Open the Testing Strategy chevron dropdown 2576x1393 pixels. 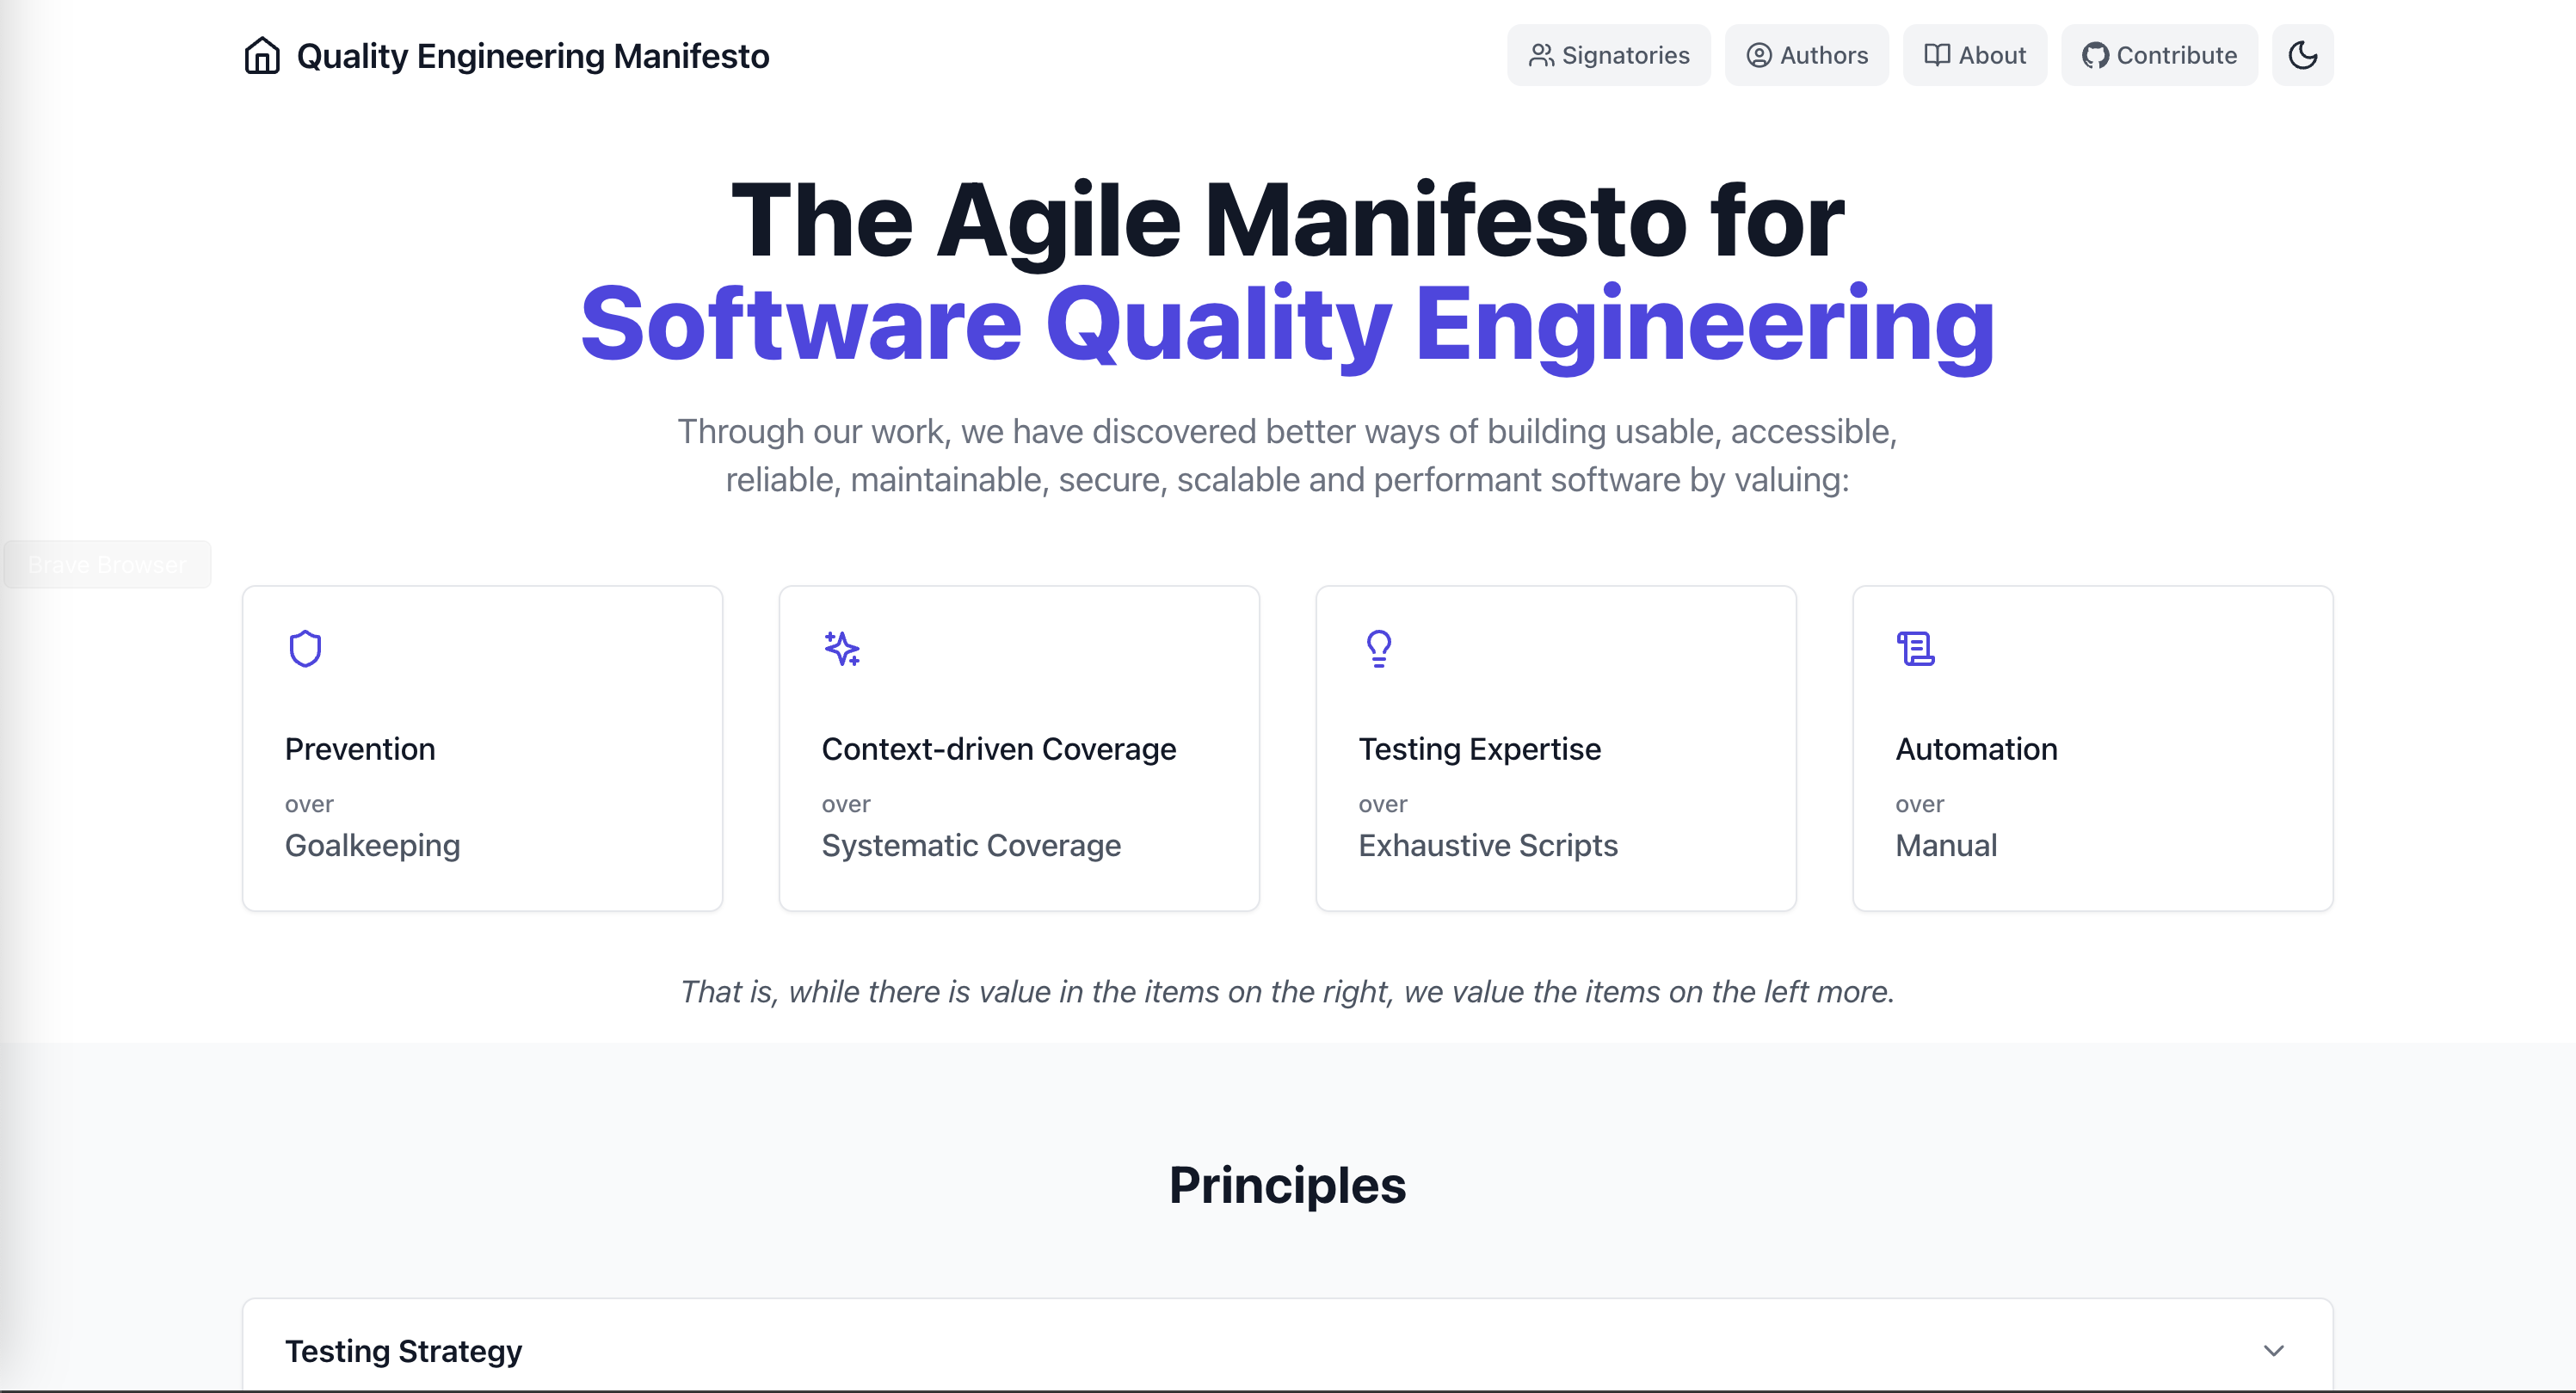(2277, 1350)
